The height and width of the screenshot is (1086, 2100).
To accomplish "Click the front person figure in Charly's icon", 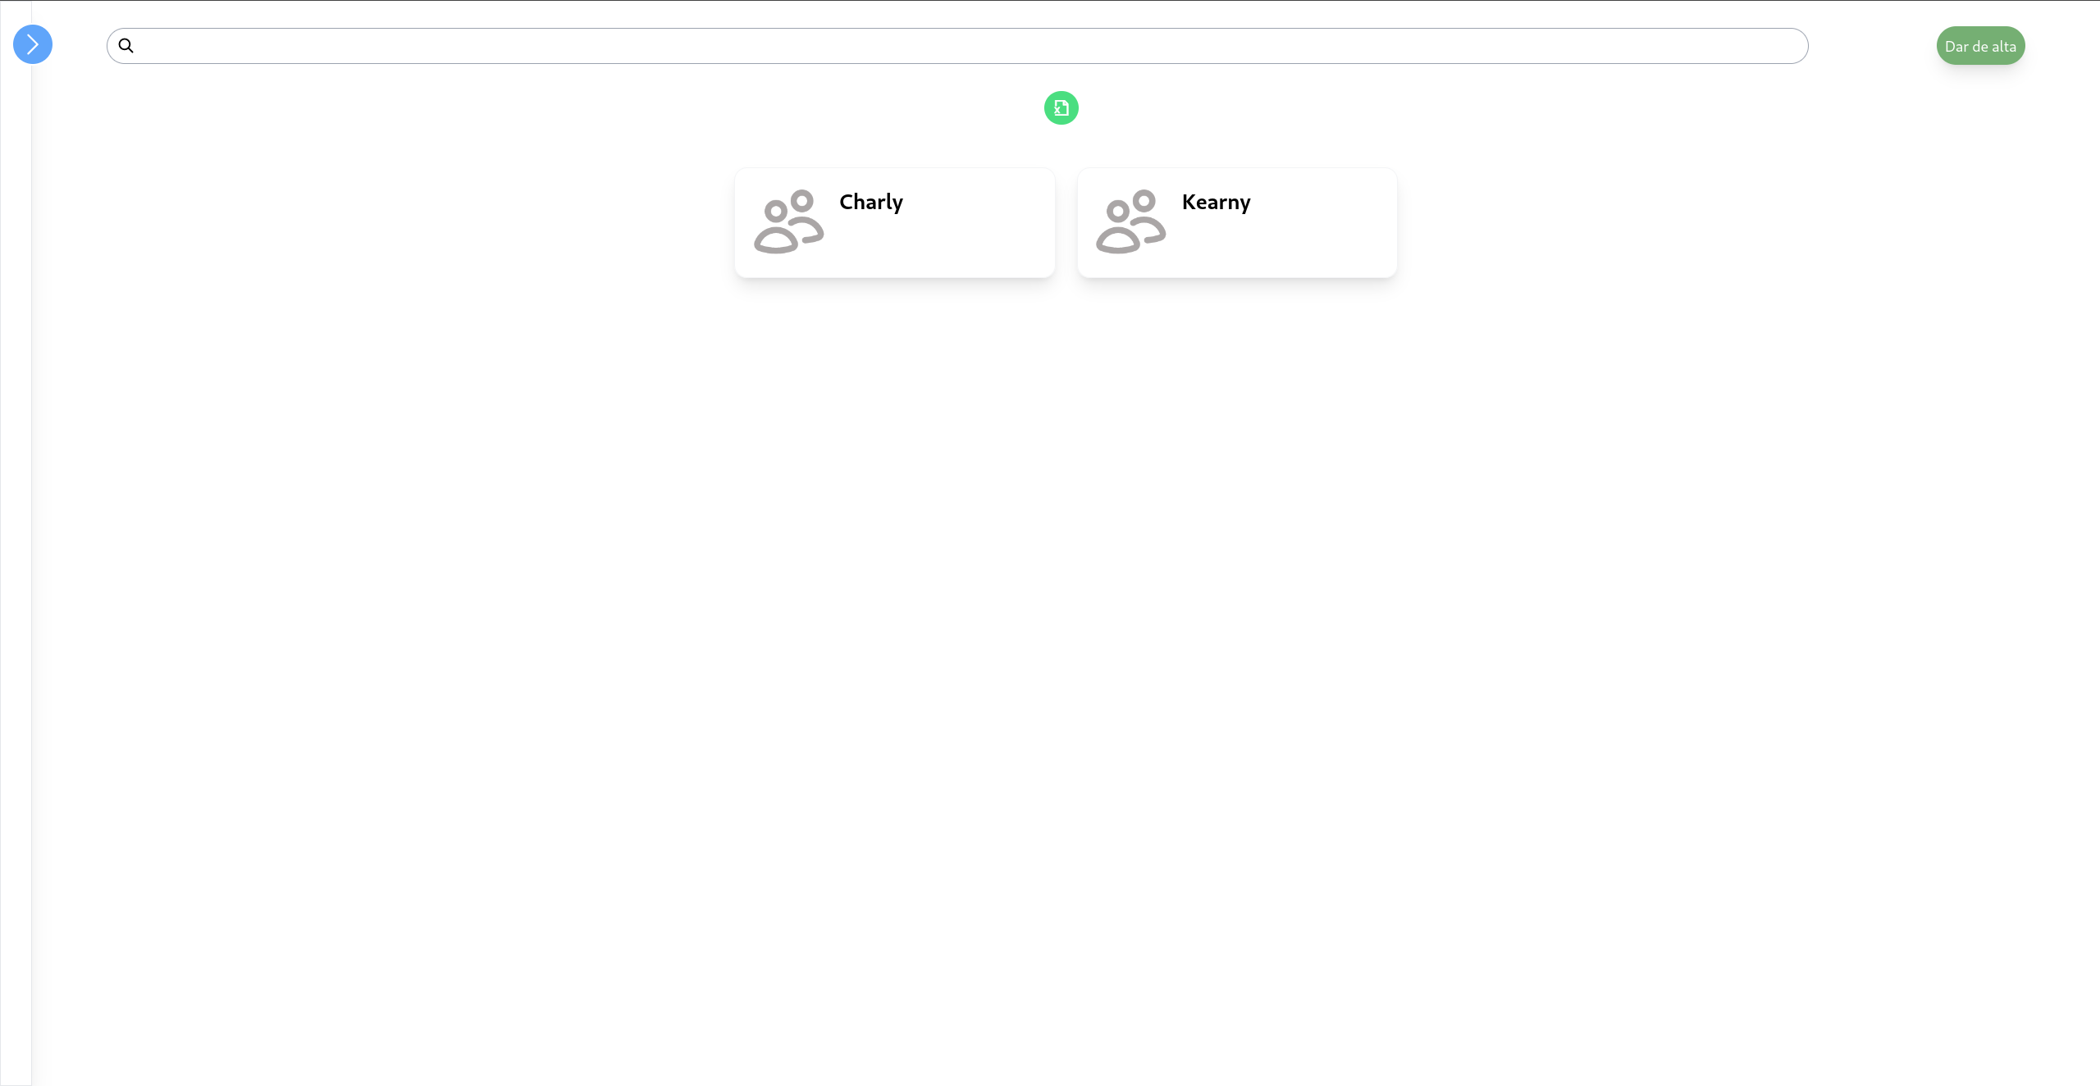I will pos(776,230).
